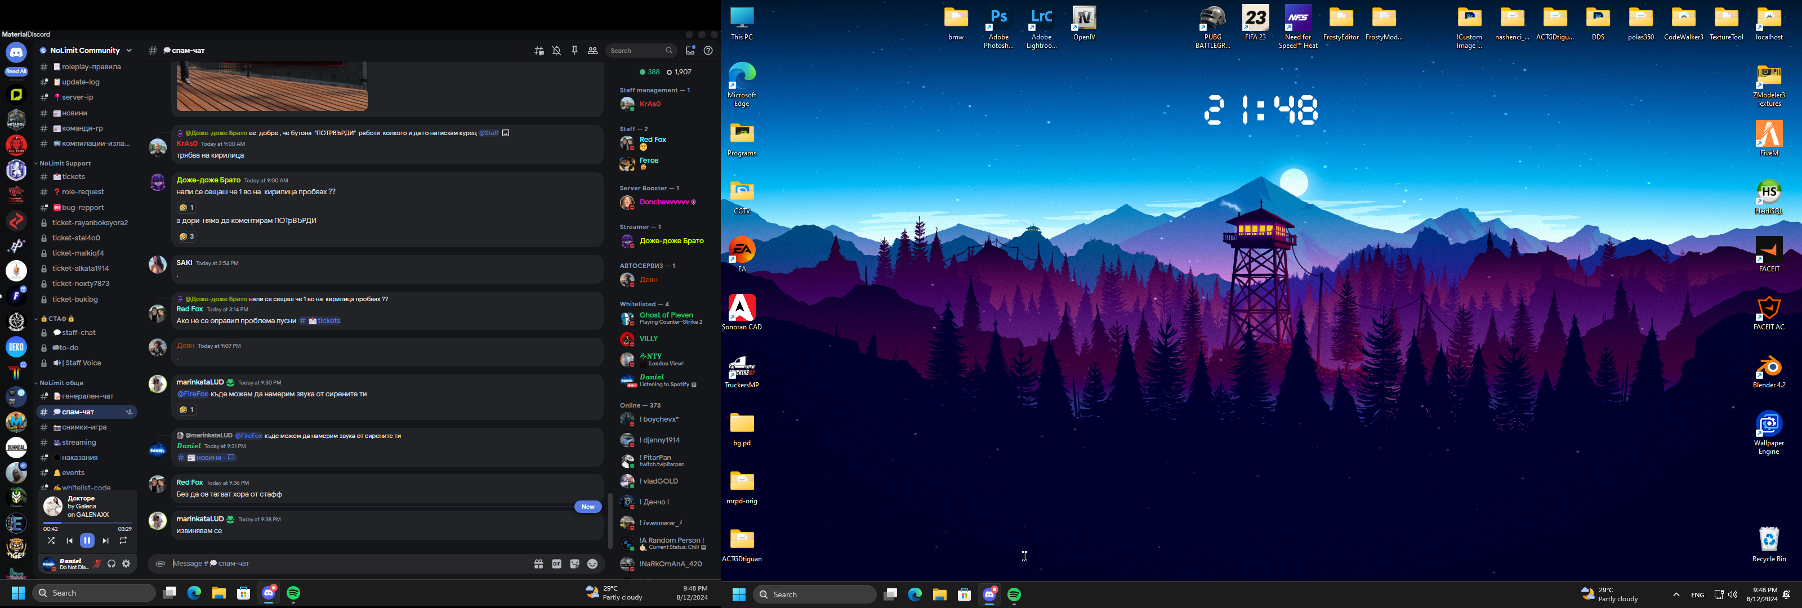Open the tickets channel link in message
1802x608 pixels.
pos(324,321)
